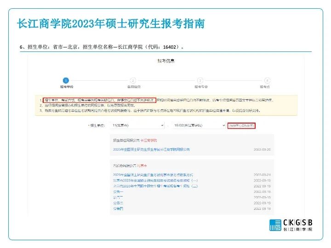
Task: Click the red 长江商学院 text in announcement header
Action: tap(149, 141)
